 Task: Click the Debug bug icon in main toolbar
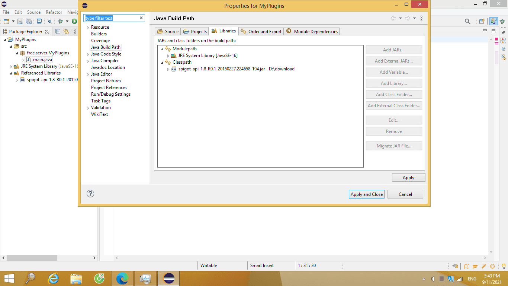[x=60, y=22]
